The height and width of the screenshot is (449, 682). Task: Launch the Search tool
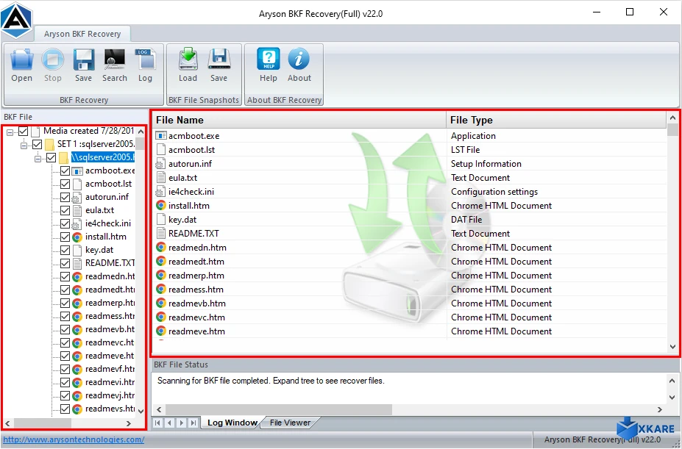[114, 65]
